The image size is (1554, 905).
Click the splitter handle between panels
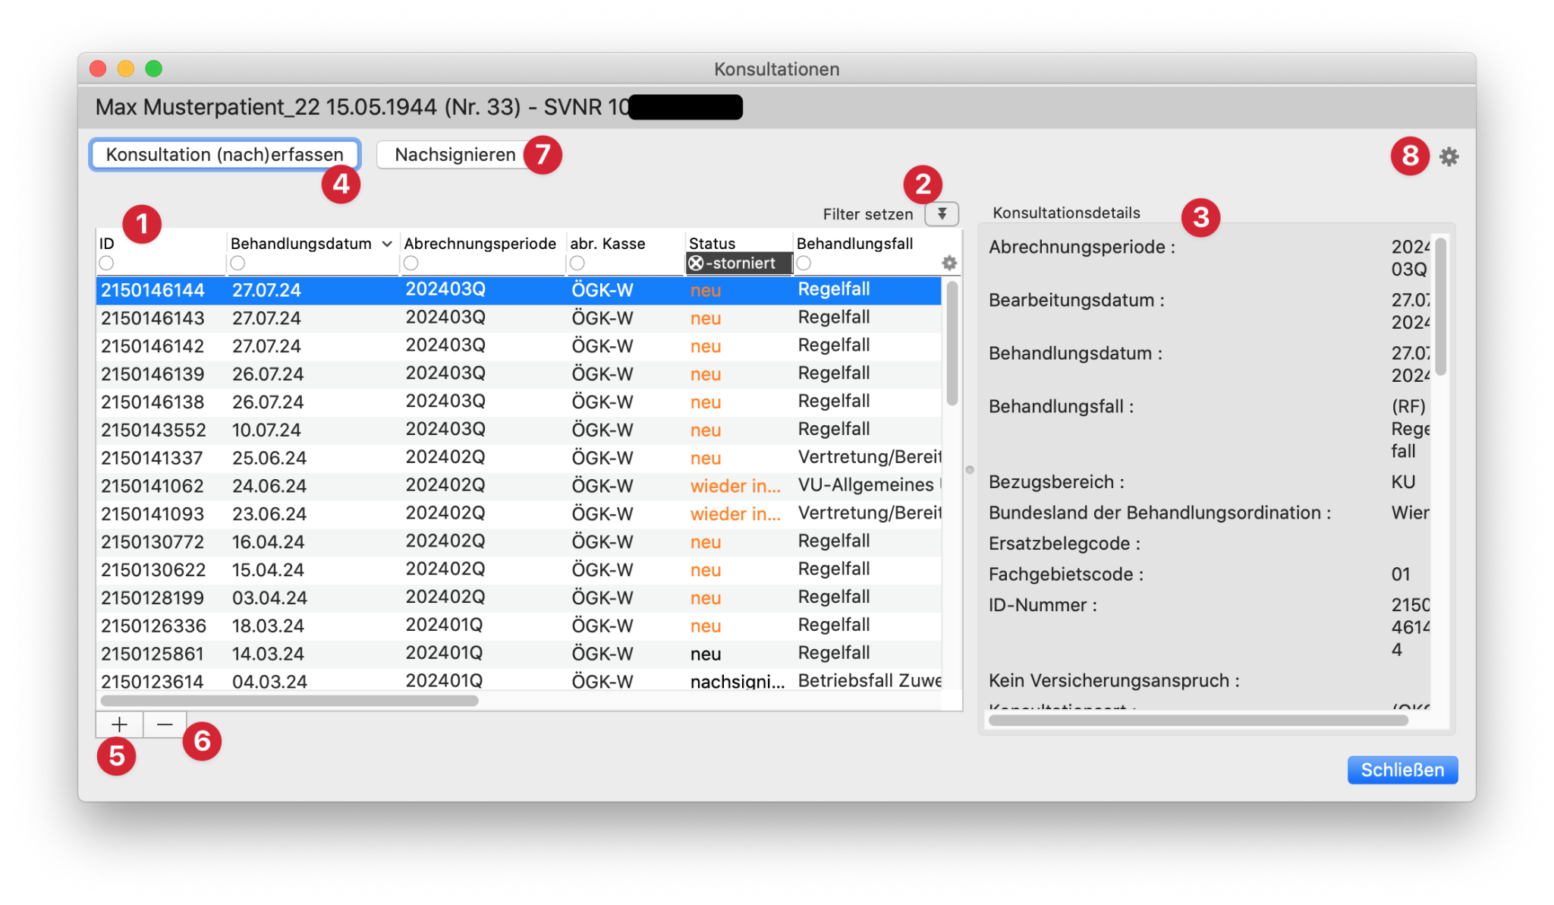coord(970,470)
